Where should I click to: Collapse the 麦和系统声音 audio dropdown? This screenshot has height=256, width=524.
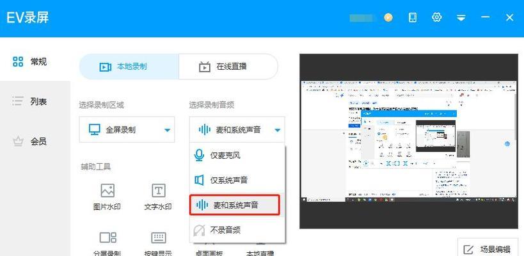[237, 130]
